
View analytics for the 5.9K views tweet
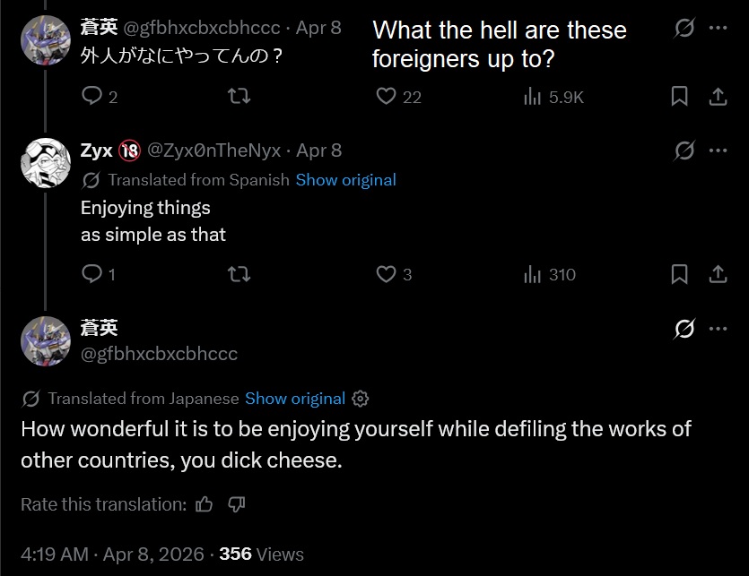(x=533, y=96)
